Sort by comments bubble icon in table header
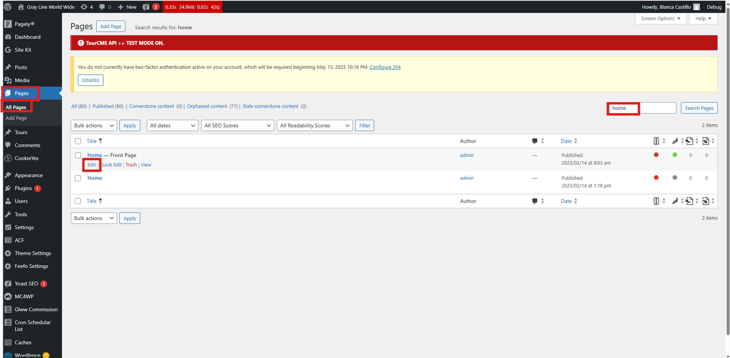 [535, 141]
